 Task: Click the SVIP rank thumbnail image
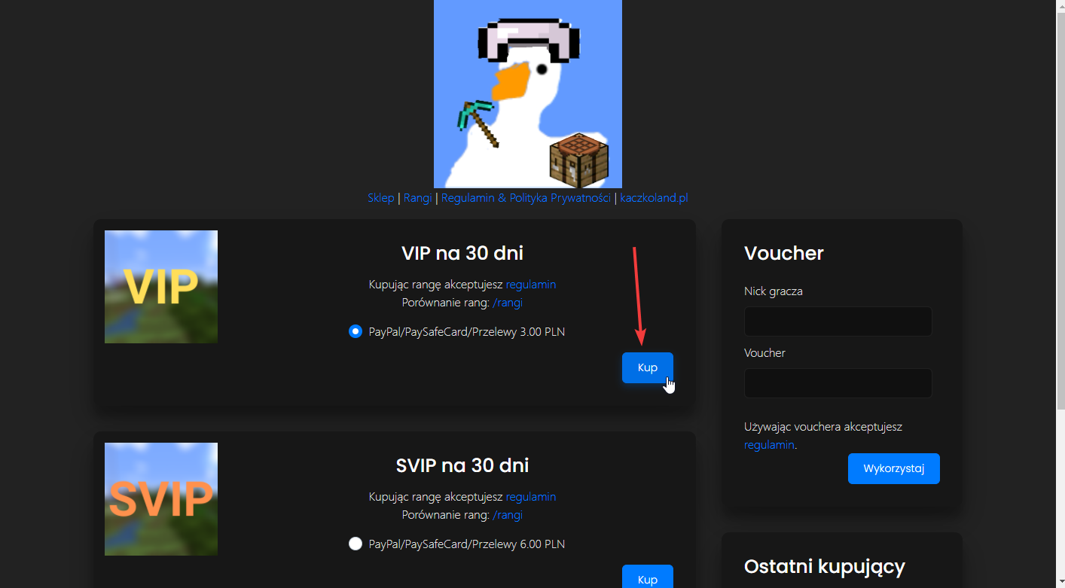[x=161, y=499]
